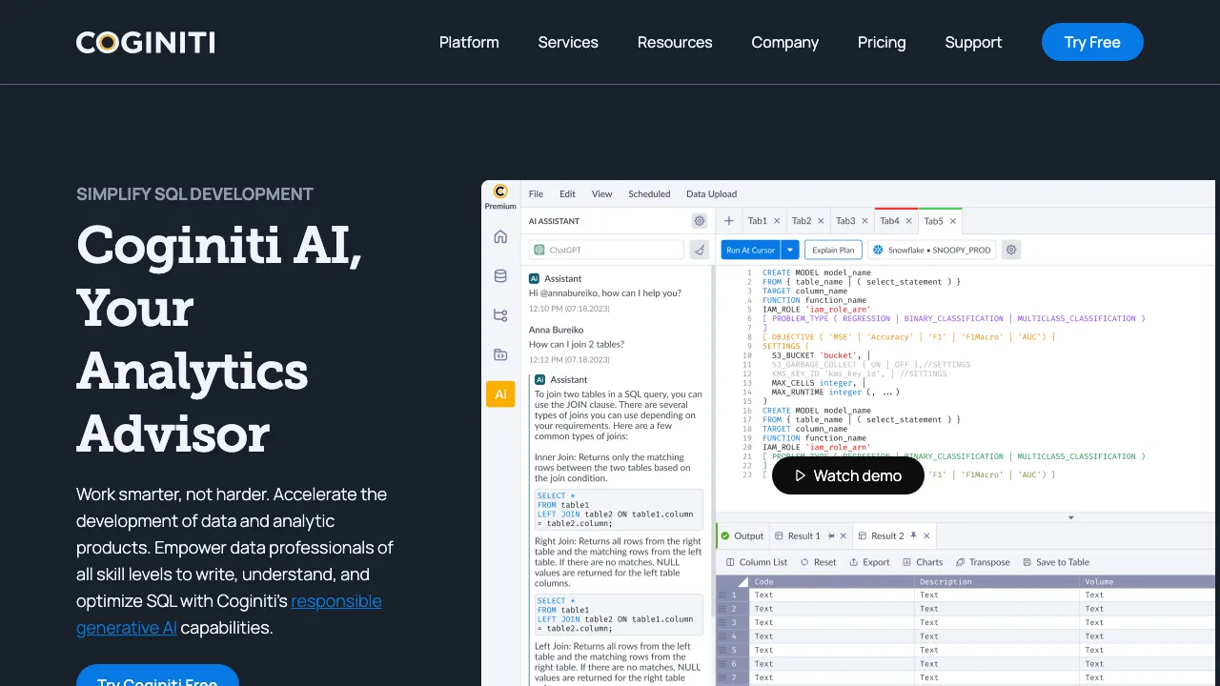The image size is (1220, 686).
Task: Switch to Tab3
Action: point(844,220)
